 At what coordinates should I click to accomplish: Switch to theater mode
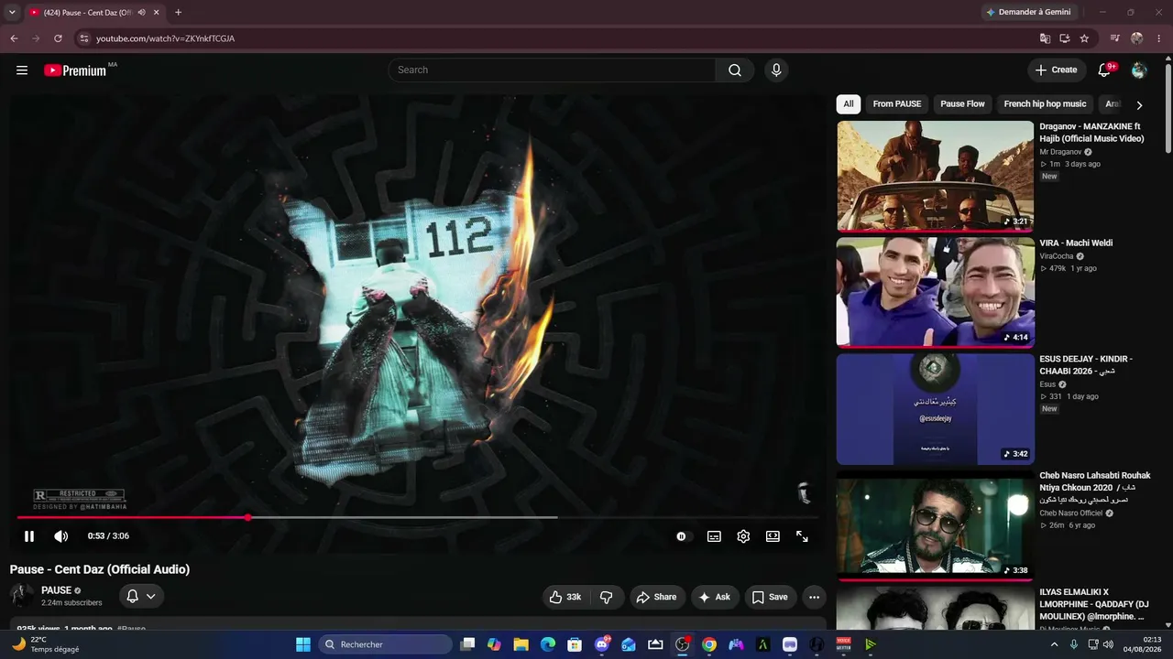pyautogui.click(x=773, y=536)
